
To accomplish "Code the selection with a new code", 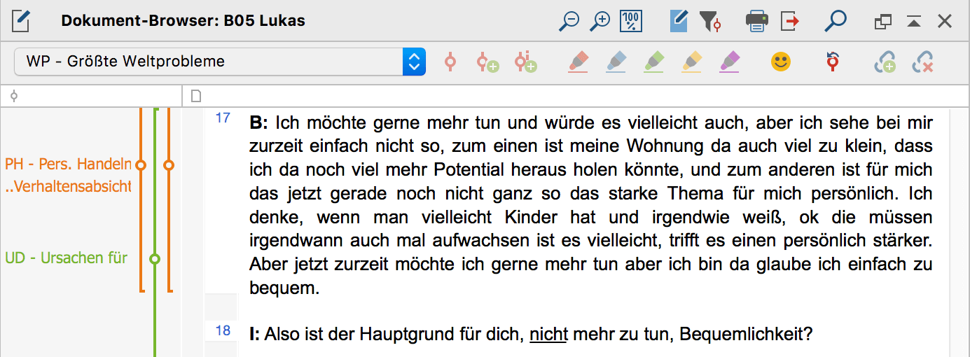I will coord(488,62).
